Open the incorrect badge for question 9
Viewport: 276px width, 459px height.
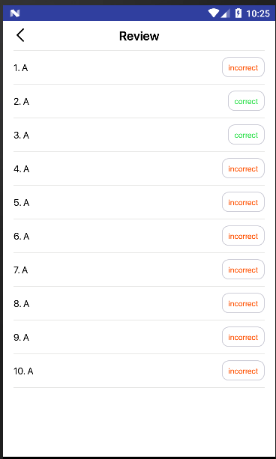point(243,337)
